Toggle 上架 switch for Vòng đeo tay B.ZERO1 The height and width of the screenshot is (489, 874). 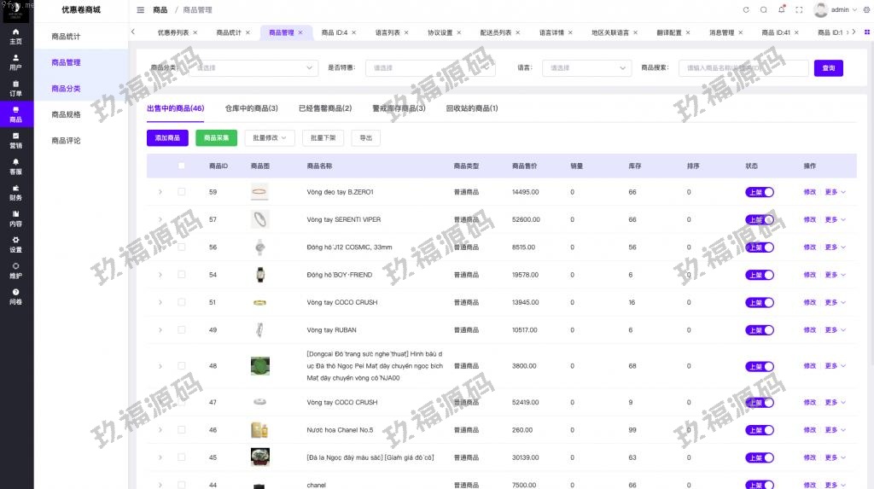[759, 192]
